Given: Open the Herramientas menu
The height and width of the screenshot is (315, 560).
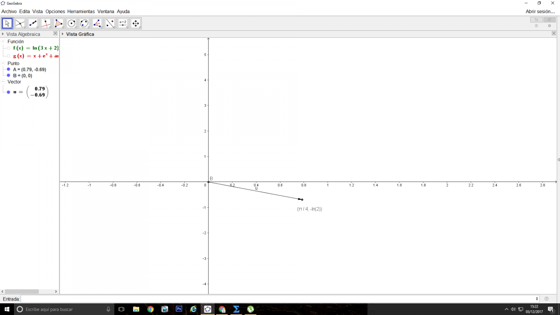Looking at the screenshot, I should click(81, 11).
